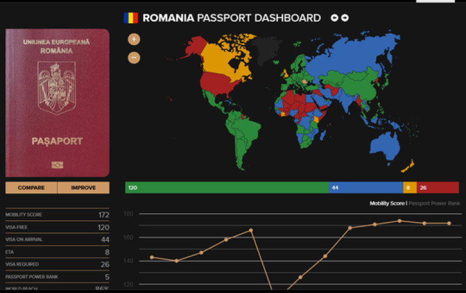Go to next country passport arrow
This screenshot has width=466, height=293.
pyautogui.click(x=345, y=18)
